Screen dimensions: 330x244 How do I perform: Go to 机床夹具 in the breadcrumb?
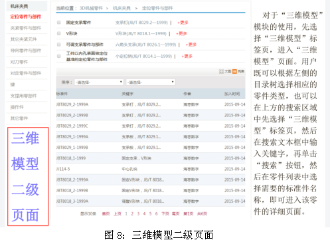pos(122,8)
